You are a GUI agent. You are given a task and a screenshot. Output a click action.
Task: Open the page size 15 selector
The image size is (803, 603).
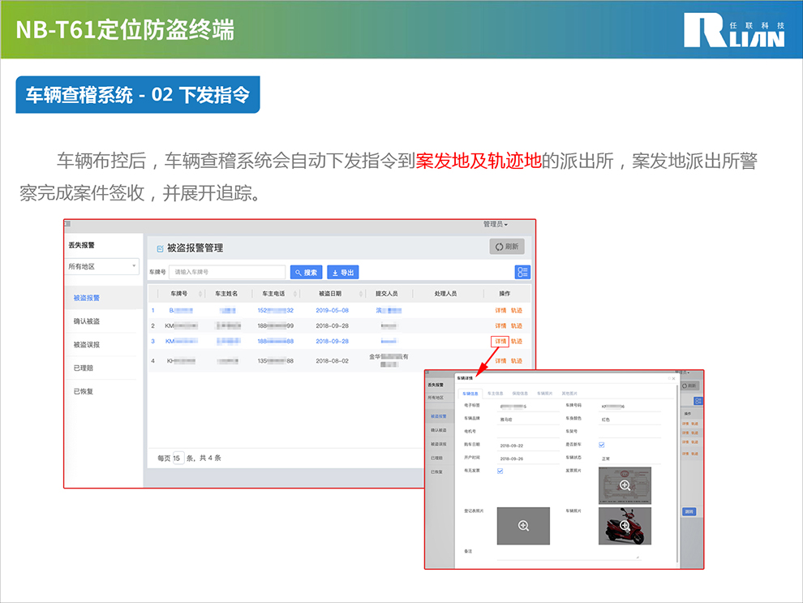[178, 458]
